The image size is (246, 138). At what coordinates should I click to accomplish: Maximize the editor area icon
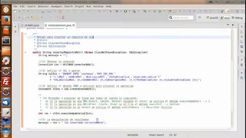tap(233, 25)
